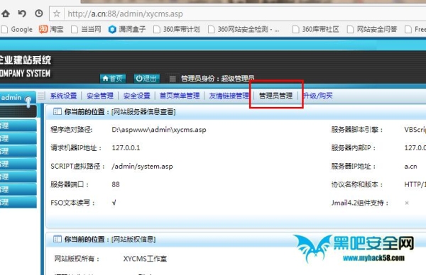Open the 漏洞盒子 bookmark
This screenshot has width=426, height=275.
[x=127, y=29]
